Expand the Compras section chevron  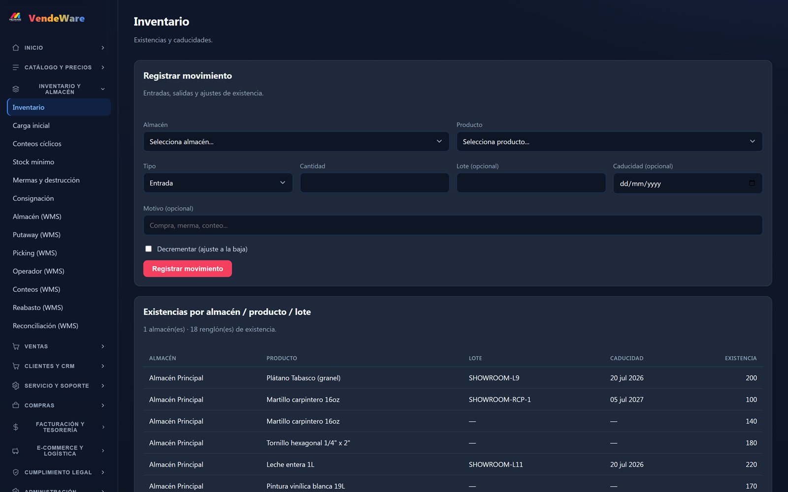tap(103, 405)
